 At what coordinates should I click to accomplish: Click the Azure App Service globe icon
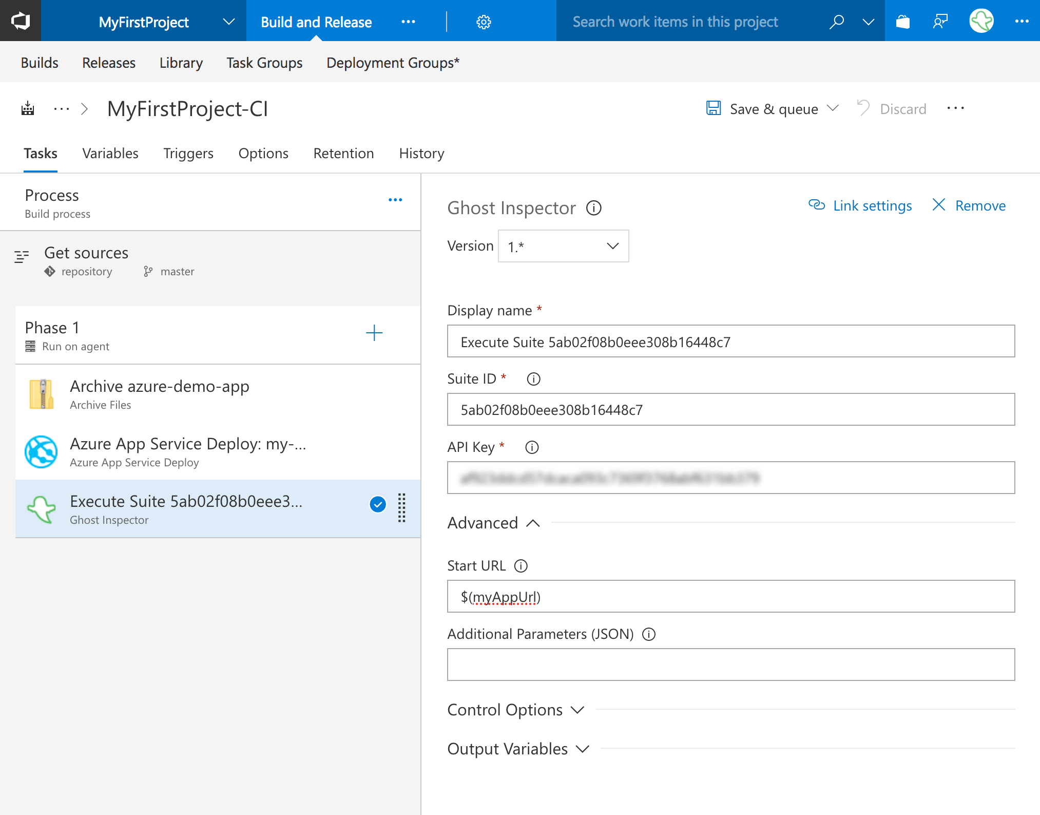(x=41, y=452)
